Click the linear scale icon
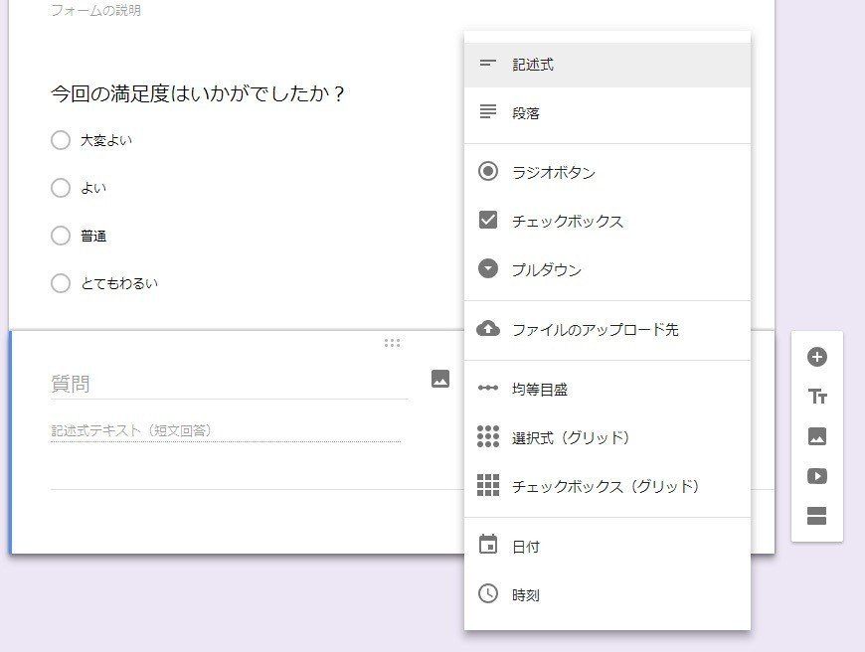The image size is (865, 652). [x=487, y=388]
